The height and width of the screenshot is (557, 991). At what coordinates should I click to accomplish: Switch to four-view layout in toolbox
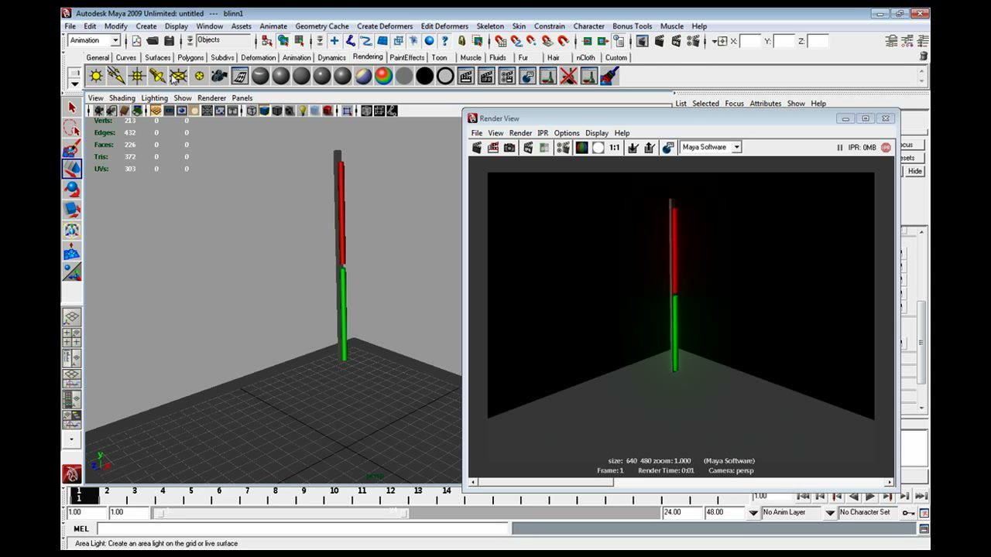71,337
